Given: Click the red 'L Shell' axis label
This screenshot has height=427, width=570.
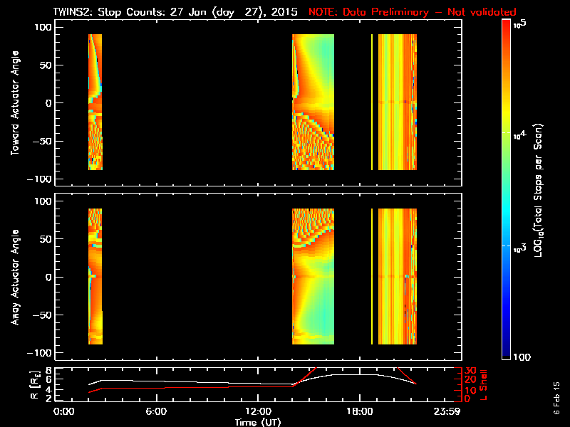Looking at the screenshot, I should [x=484, y=384].
